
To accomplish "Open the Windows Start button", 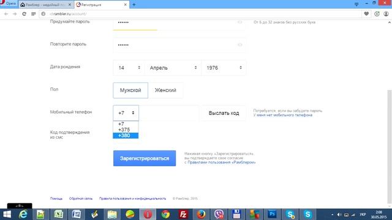I will [7, 215].
